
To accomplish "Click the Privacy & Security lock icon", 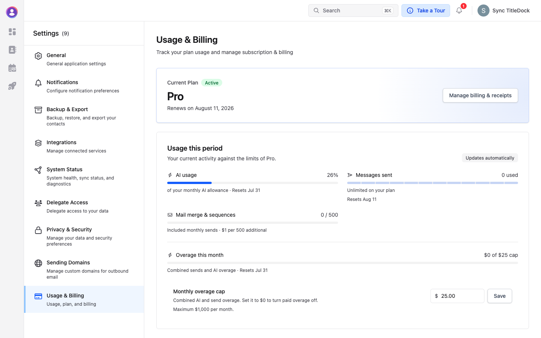I will point(38,230).
